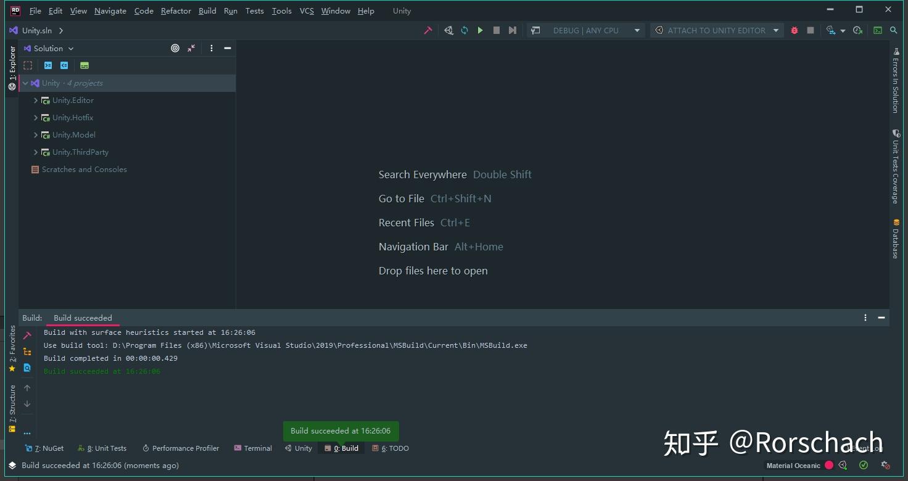The height and width of the screenshot is (481, 908).
Task: Click the refresh arrows icon in top toolbar
Action: (x=464, y=30)
